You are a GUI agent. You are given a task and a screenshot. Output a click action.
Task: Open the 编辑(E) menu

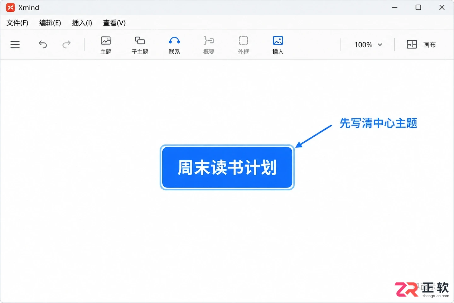50,23
